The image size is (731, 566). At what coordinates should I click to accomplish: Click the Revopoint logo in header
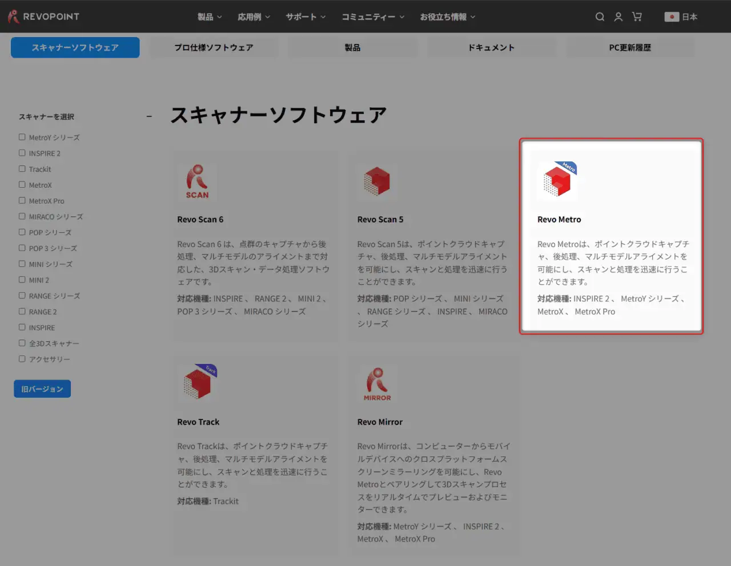tap(44, 17)
